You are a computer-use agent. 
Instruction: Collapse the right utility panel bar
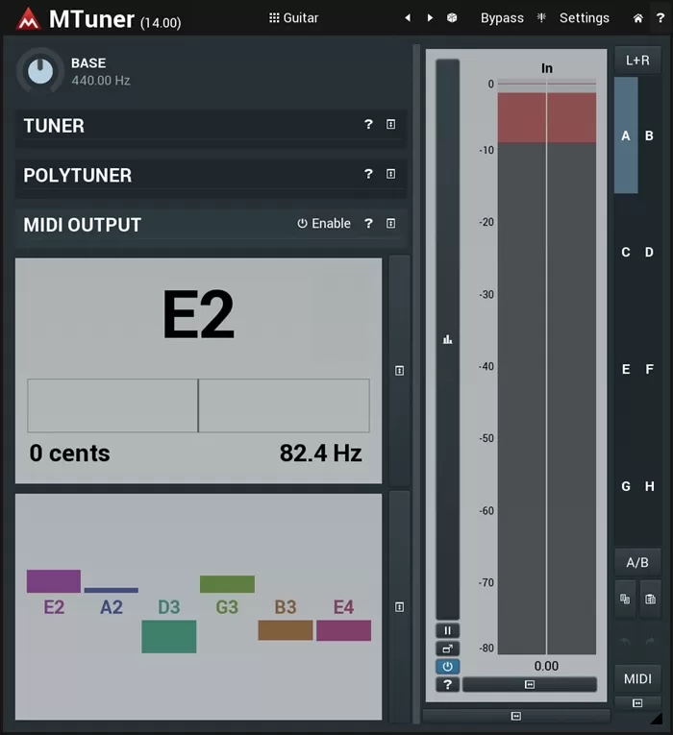pos(637,703)
